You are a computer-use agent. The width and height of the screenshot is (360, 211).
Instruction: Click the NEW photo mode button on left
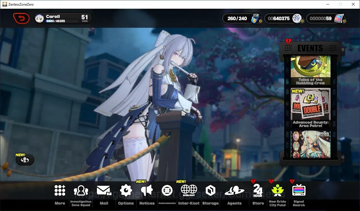[25, 160]
